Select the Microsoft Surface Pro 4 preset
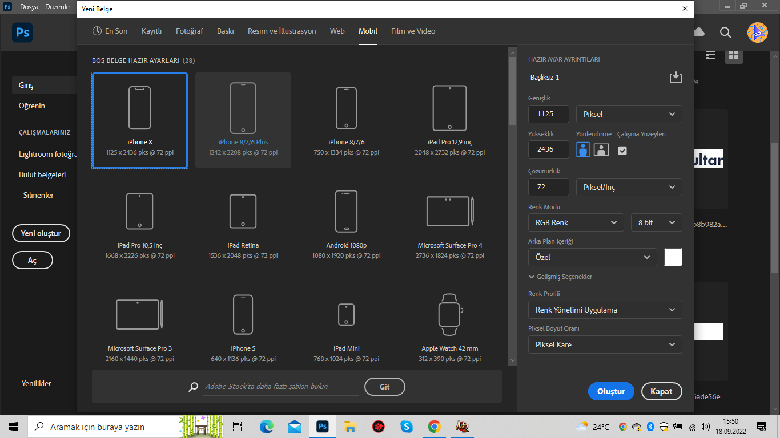The height and width of the screenshot is (438, 780). (x=450, y=224)
